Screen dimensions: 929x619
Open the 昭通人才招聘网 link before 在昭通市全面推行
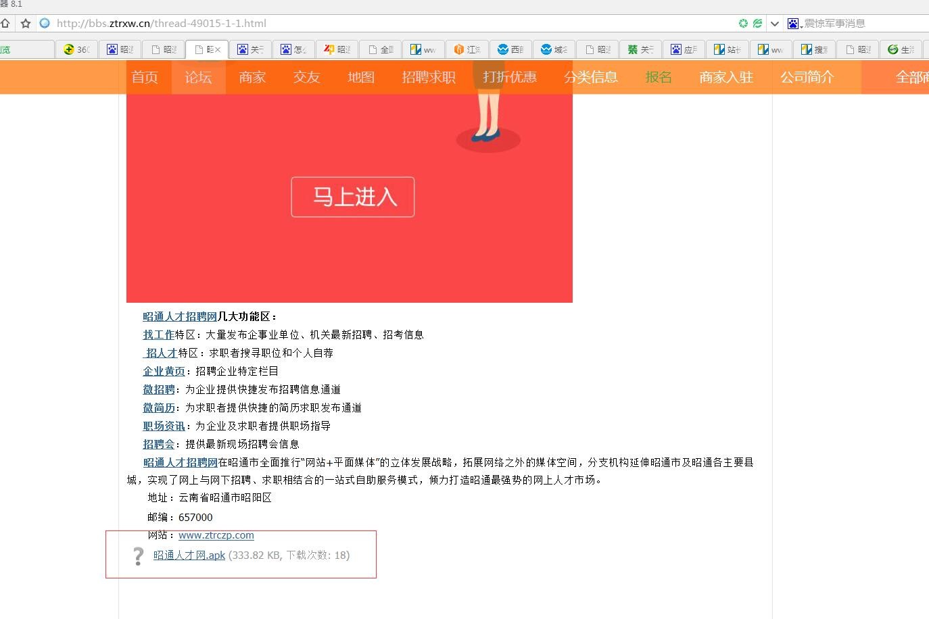tap(181, 462)
